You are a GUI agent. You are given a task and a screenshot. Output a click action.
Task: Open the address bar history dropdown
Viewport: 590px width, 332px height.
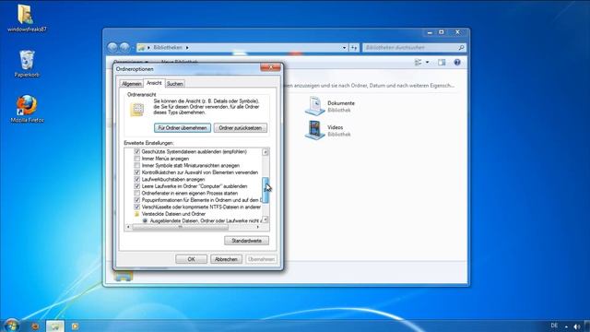point(344,47)
